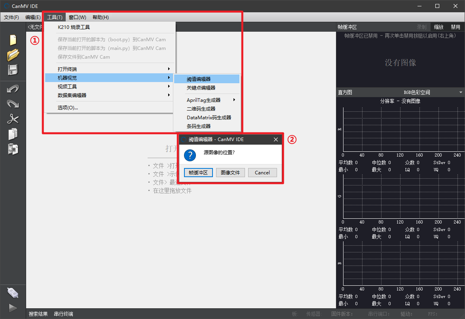465x319 pixels.
Task: Open the 帮助(H) menu
Action: pos(101,17)
